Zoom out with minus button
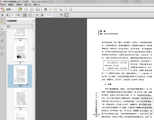154x120 pixels. pos(37,15)
